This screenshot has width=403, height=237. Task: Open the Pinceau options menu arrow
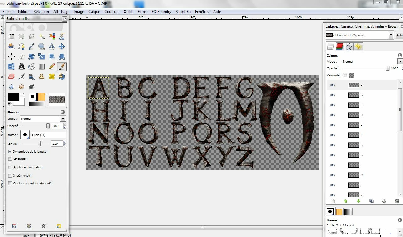tap(63, 112)
